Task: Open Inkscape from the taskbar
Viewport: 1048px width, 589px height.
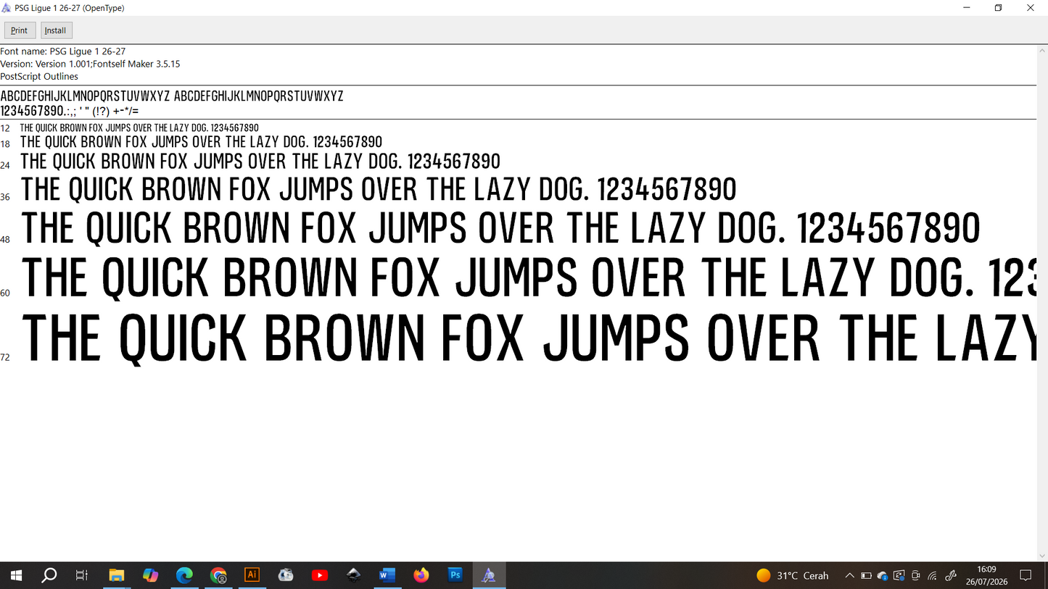Action: click(x=353, y=575)
